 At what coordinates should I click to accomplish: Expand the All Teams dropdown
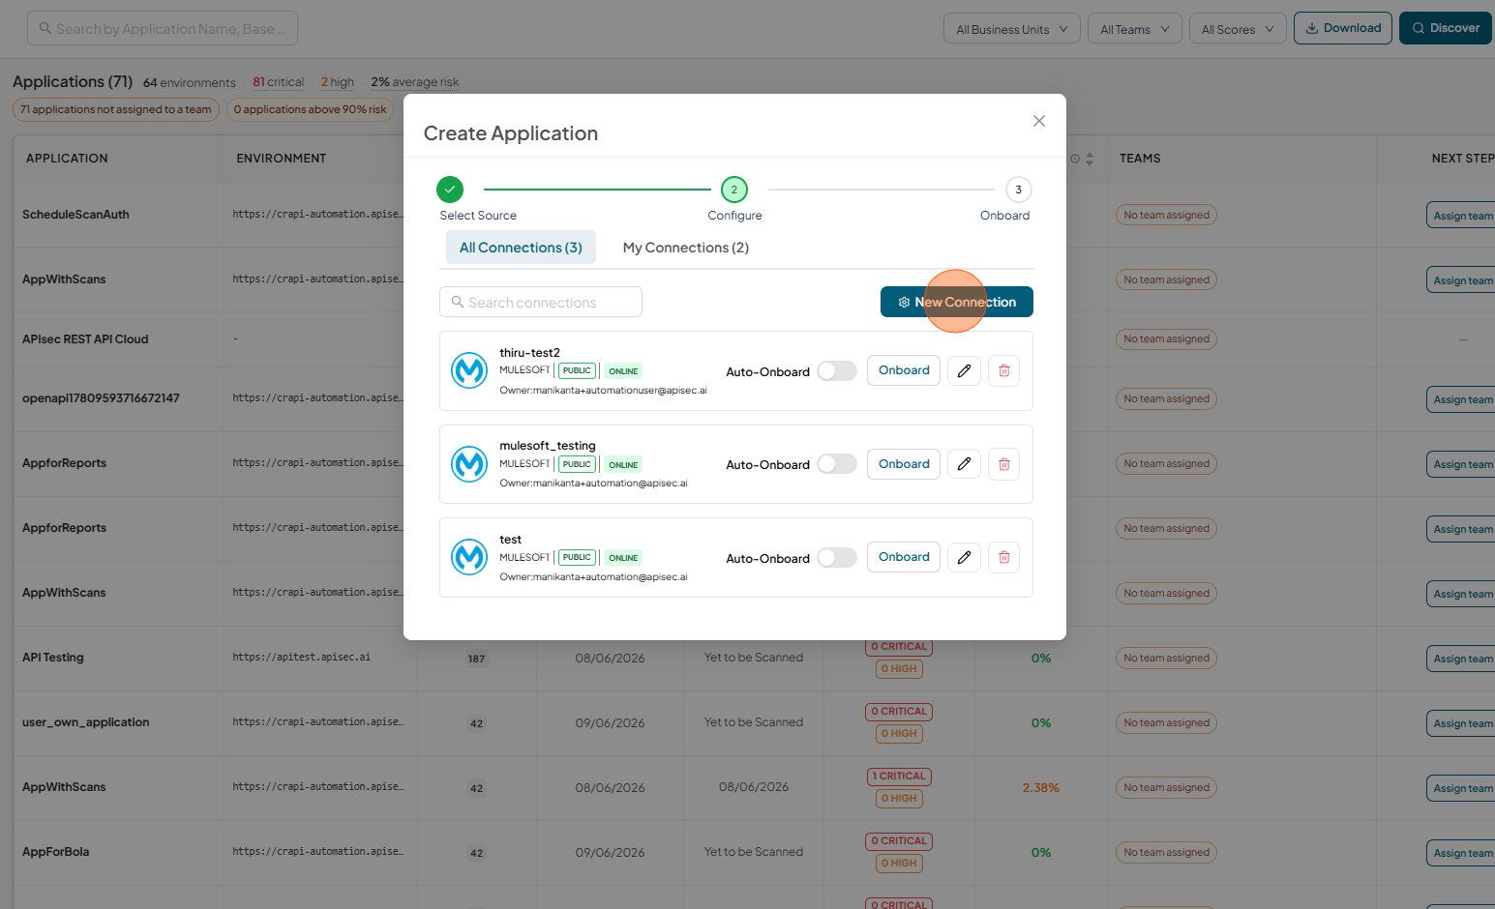click(x=1135, y=29)
